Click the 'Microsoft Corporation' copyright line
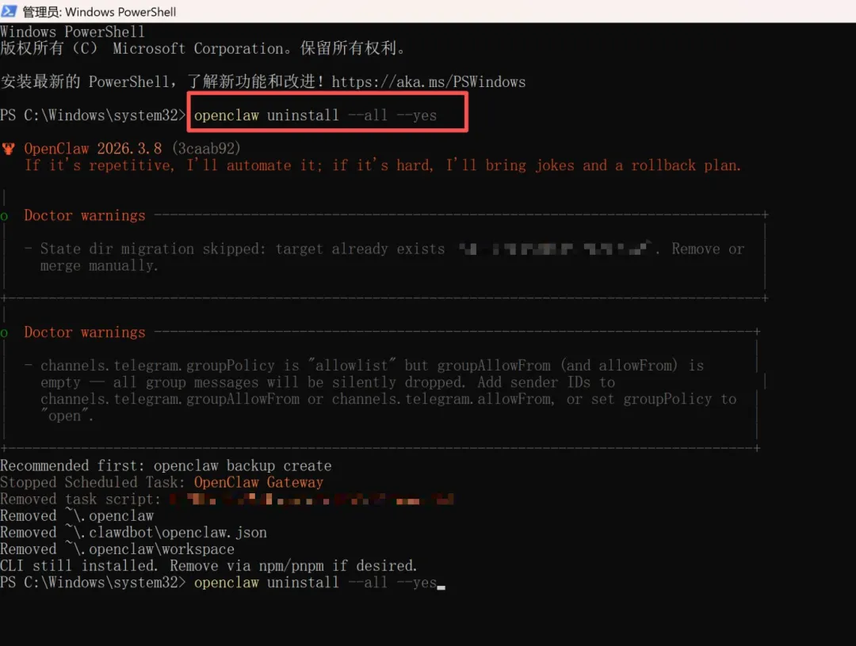Viewport: 856px width, 646px height. (x=203, y=48)
